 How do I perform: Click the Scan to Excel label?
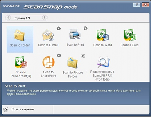click(x=130, y=45)
